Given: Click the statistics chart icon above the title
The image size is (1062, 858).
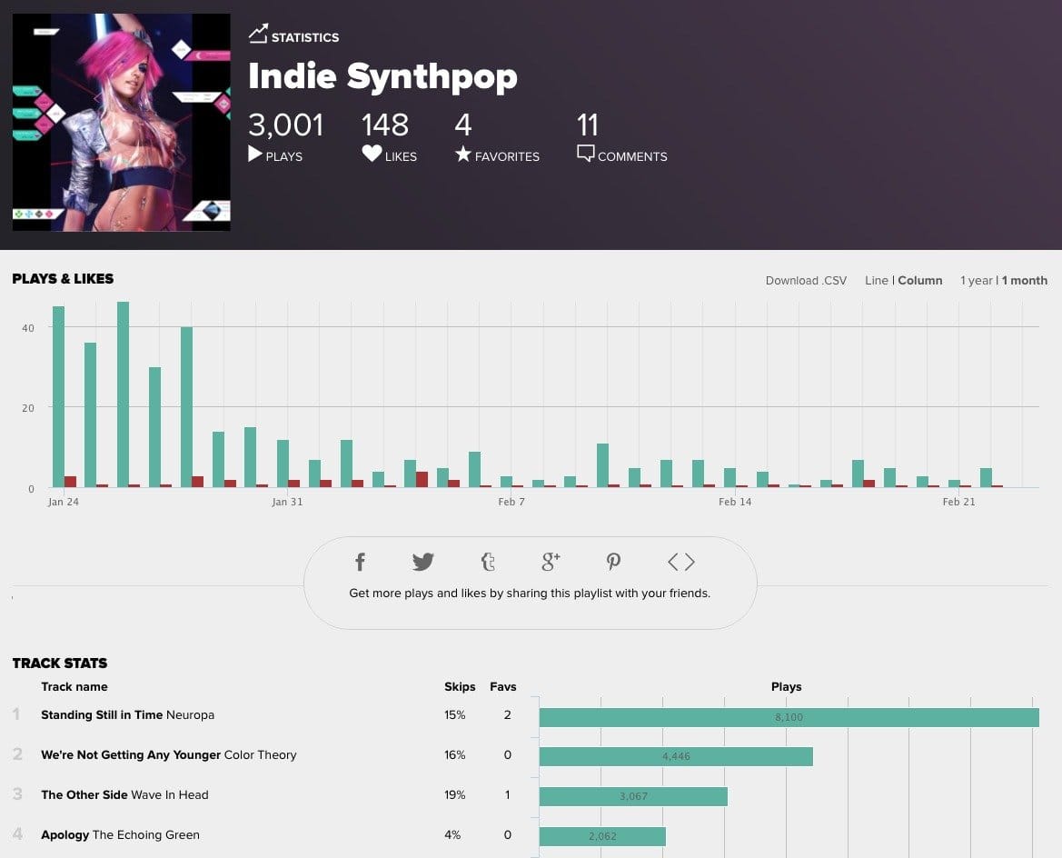Looking at the screenshot, I should tap(259, 33).
